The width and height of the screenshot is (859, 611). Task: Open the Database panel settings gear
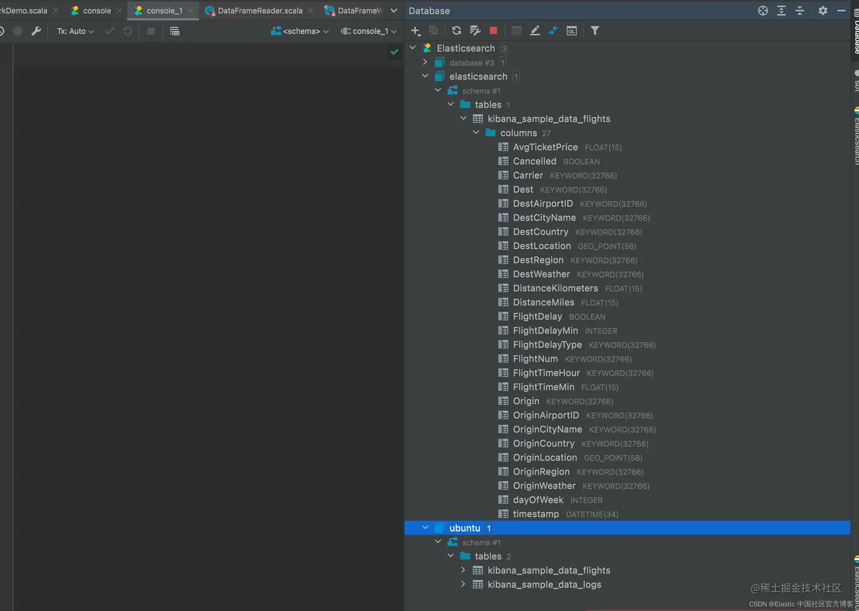tap(823, 10)
